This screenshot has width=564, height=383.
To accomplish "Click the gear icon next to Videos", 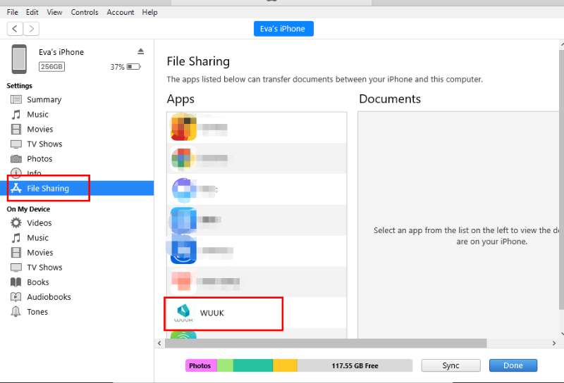I will click(x=16, y=222).
